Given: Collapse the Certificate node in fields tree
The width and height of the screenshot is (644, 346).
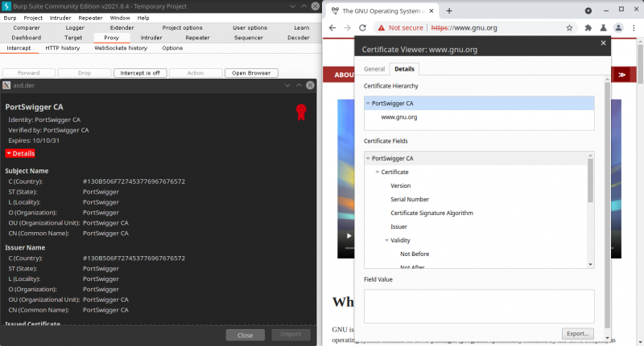Looking at the screenshot, I should (377, 172).
